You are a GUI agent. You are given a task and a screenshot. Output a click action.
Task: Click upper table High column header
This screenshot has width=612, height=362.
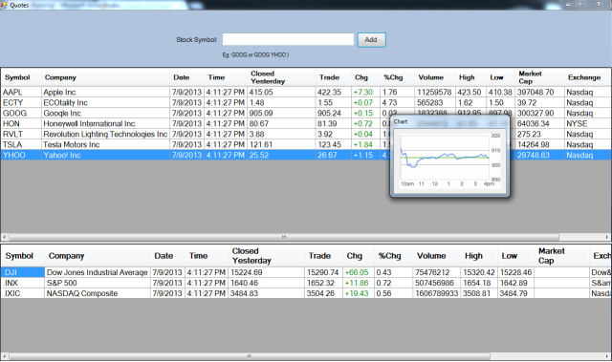click(x=470, y=77)
